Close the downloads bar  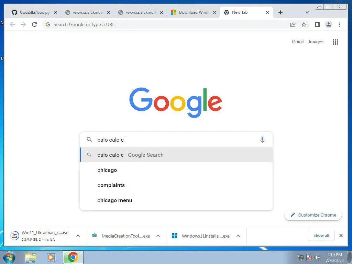pyautogui.click(x=341, y=235)
